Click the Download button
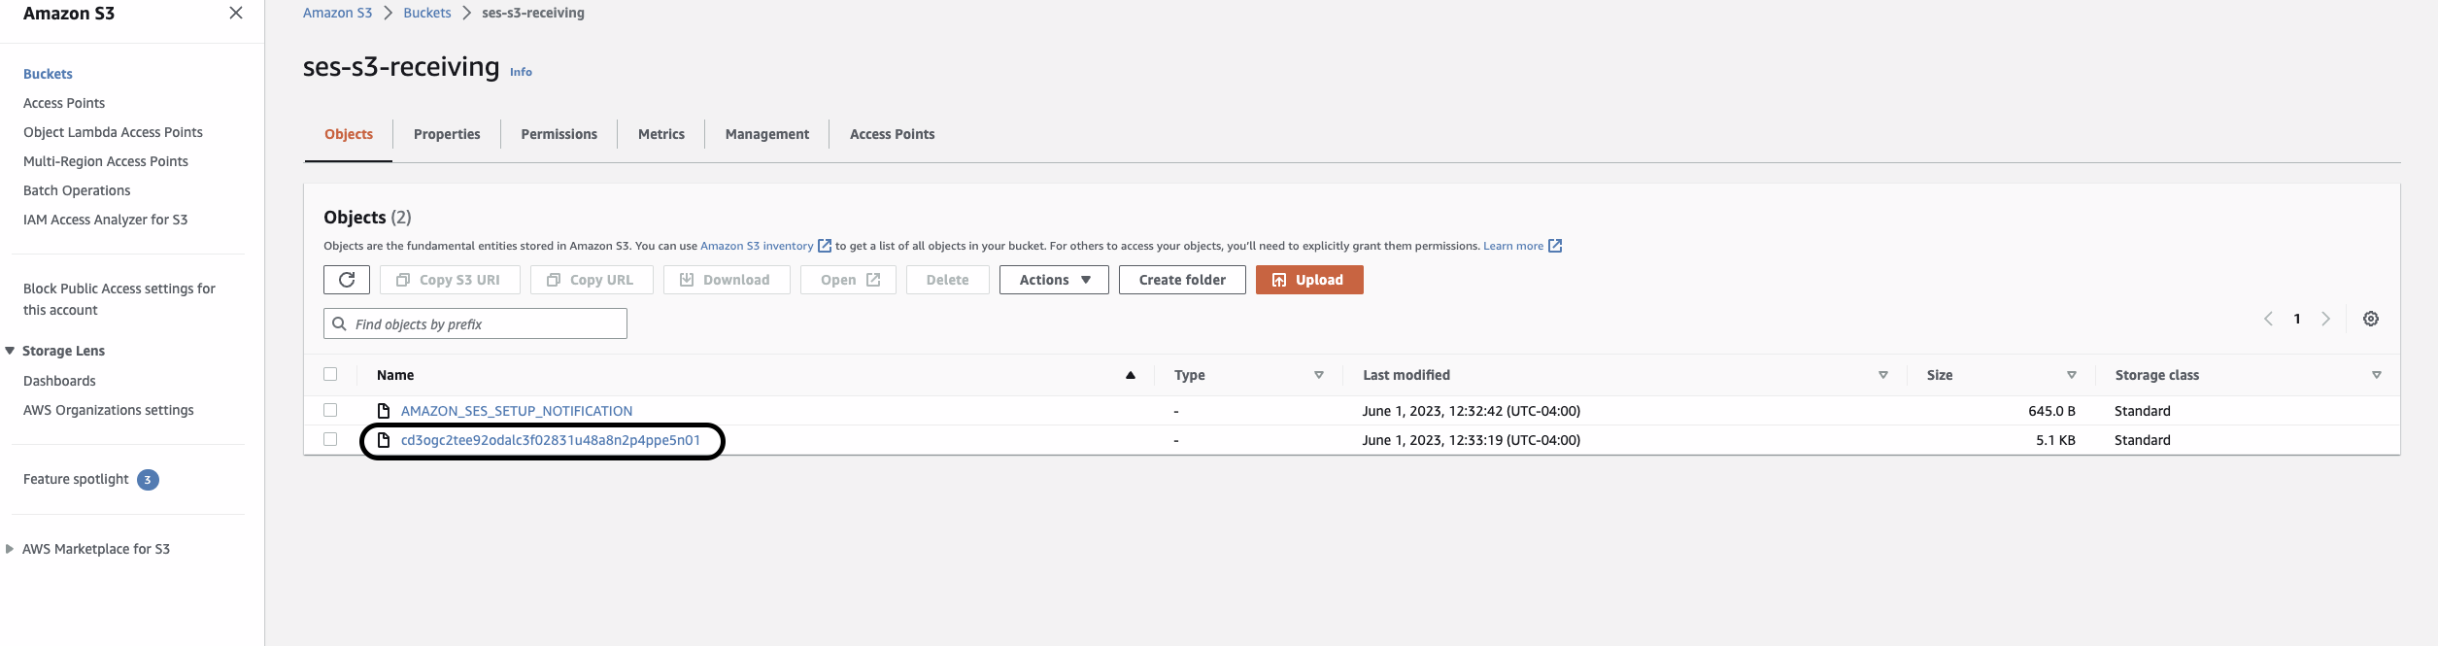2438x646 pixels. coord(727,280)
